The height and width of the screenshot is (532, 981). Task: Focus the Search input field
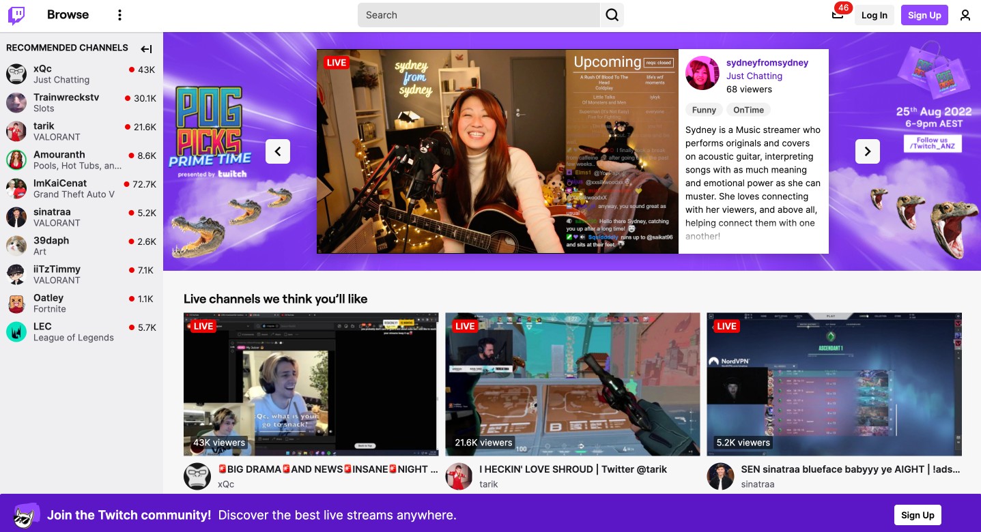pos(479,15)
